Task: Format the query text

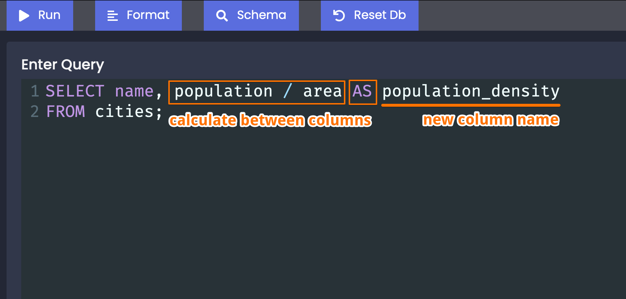Action: pyautogui.click(x=138, y=15)
